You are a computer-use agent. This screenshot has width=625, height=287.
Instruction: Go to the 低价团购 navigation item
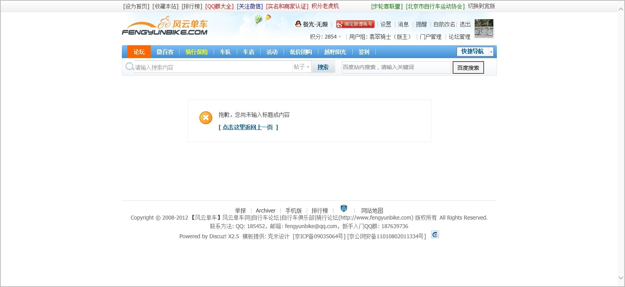(300, 52)
